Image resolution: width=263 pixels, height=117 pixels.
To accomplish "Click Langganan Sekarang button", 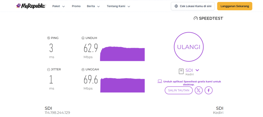I will 234,6.
